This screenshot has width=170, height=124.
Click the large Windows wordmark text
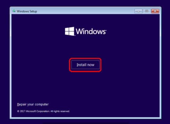tap(91, 31)
